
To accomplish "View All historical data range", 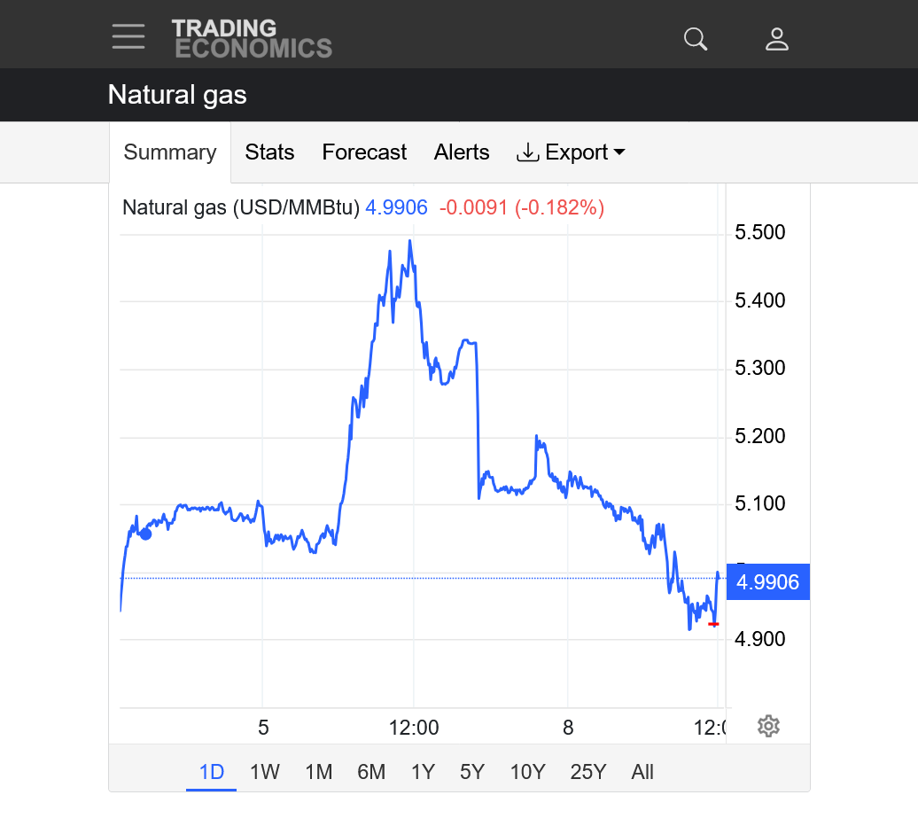I will [x=642, y=772].
